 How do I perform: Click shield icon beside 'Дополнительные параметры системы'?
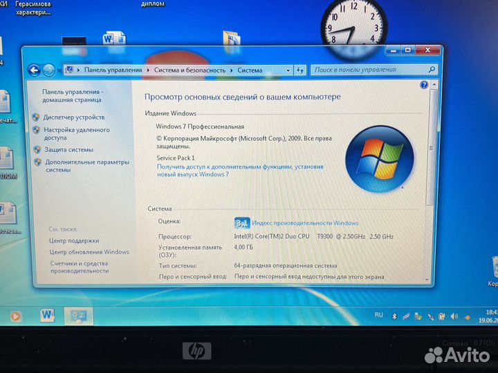pos(37,162)
